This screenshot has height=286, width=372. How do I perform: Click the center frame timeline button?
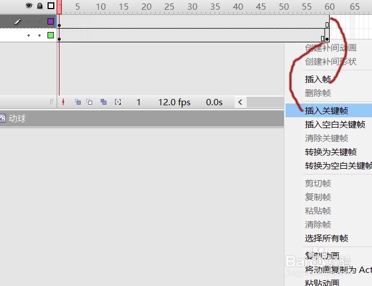tap(63, 102)
